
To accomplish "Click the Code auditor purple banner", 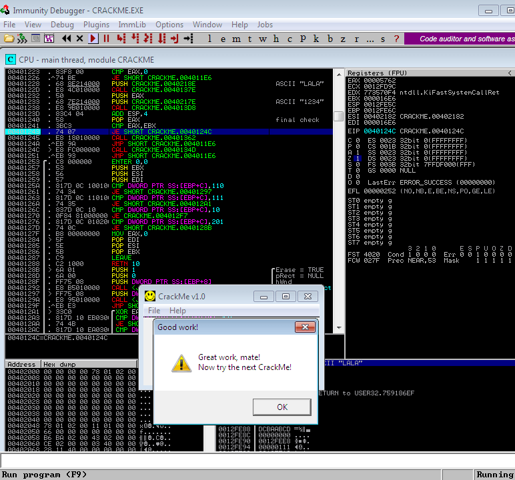I will pos(460,39).
